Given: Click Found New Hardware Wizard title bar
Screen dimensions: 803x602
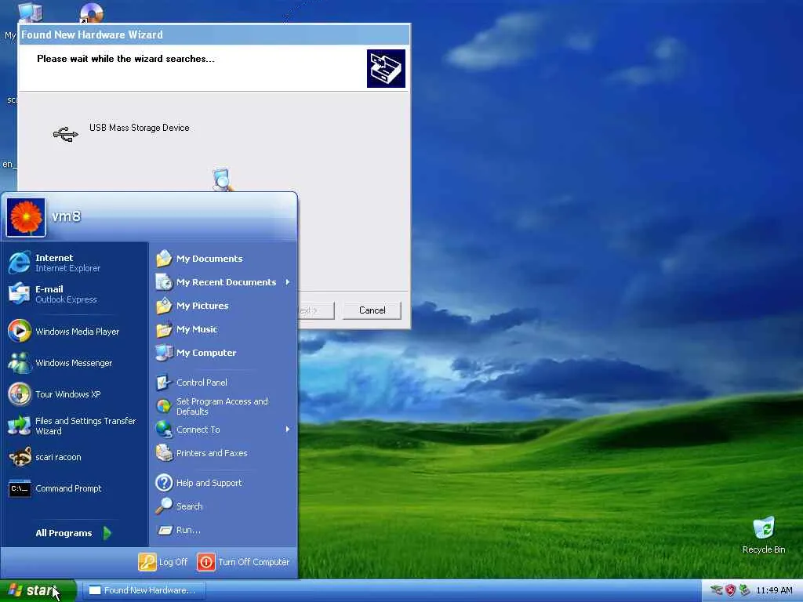Looking at the screenshot, I should point(214,34).
